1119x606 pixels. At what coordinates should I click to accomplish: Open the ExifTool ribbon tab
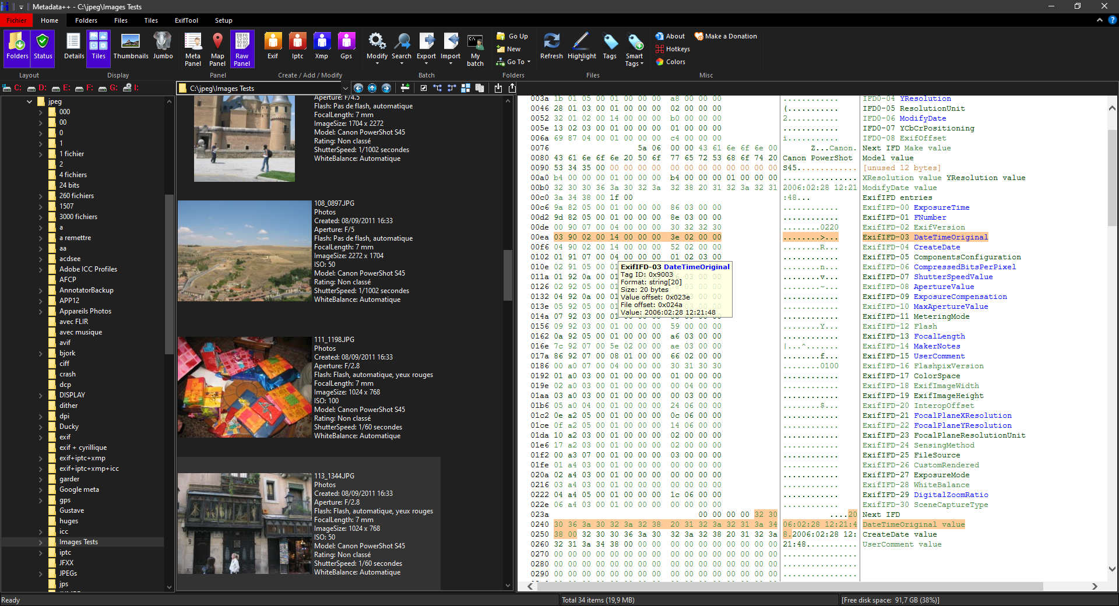186,20
